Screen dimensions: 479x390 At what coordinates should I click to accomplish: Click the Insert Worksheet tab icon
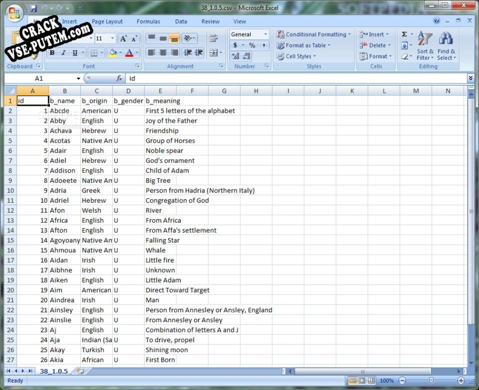click(80, 371)
